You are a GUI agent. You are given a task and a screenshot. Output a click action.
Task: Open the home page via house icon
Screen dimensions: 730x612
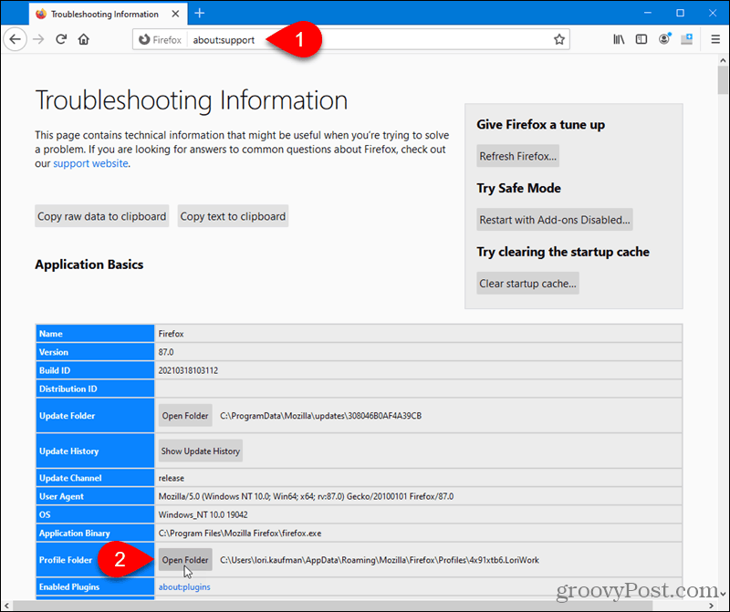(x=84, y=39)
